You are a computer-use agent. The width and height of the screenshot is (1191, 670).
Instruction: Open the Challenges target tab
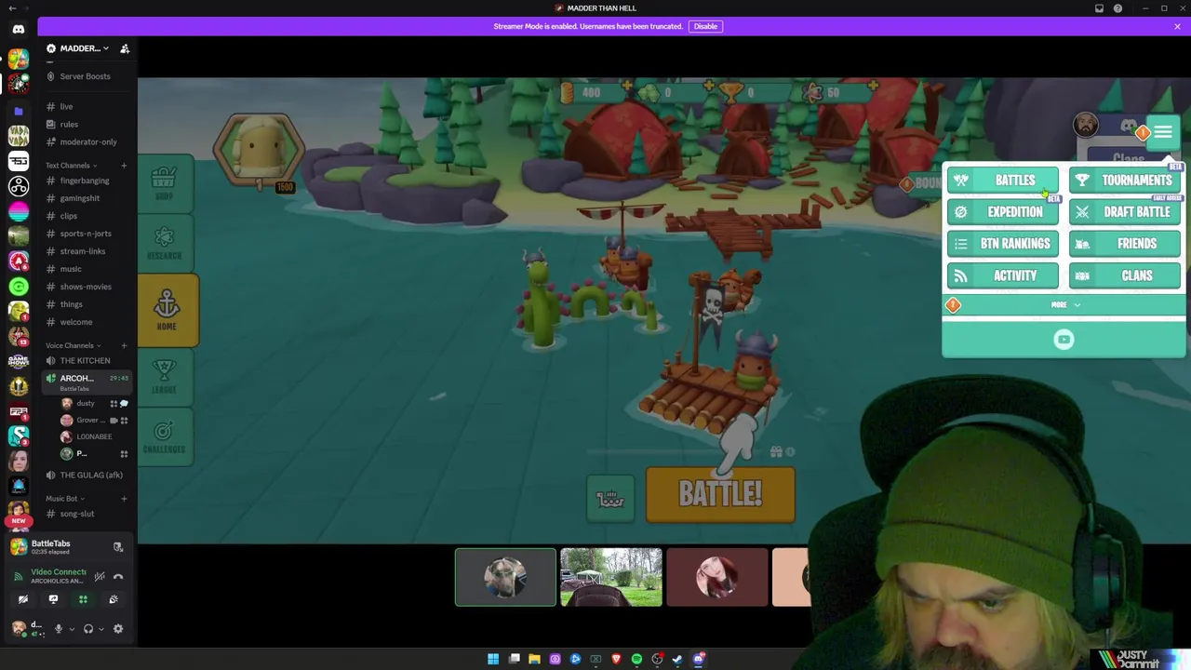coord(164,437)
